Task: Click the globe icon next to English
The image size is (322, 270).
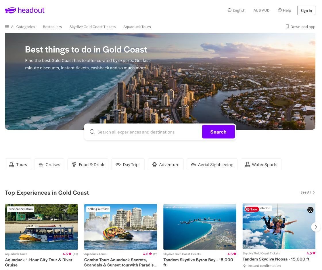Action: click(229, 10)
